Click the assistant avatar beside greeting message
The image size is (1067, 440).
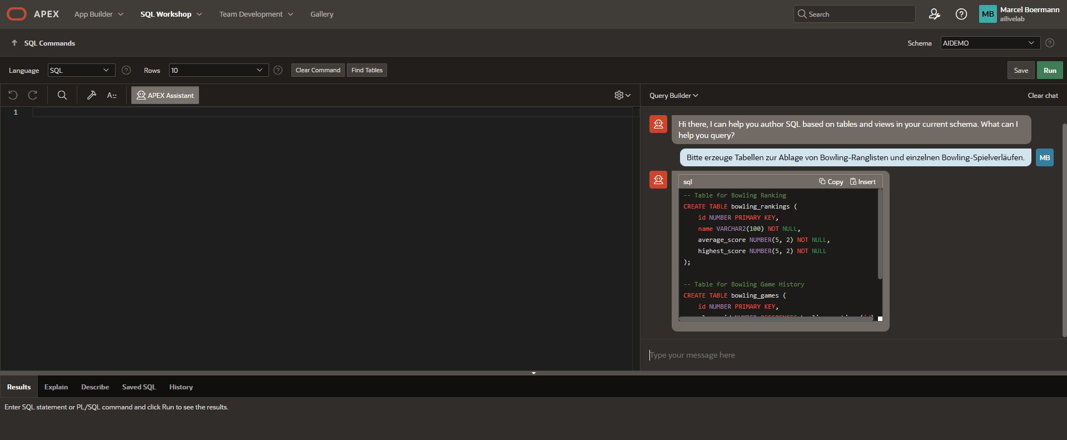coord(658,124)
